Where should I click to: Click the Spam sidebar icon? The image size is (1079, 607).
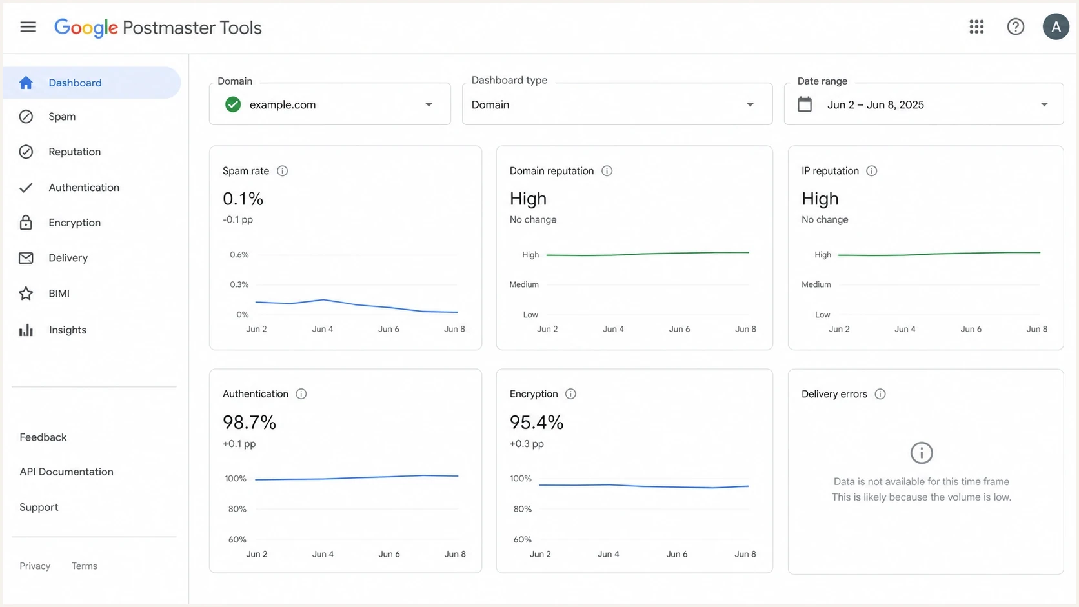26,117
